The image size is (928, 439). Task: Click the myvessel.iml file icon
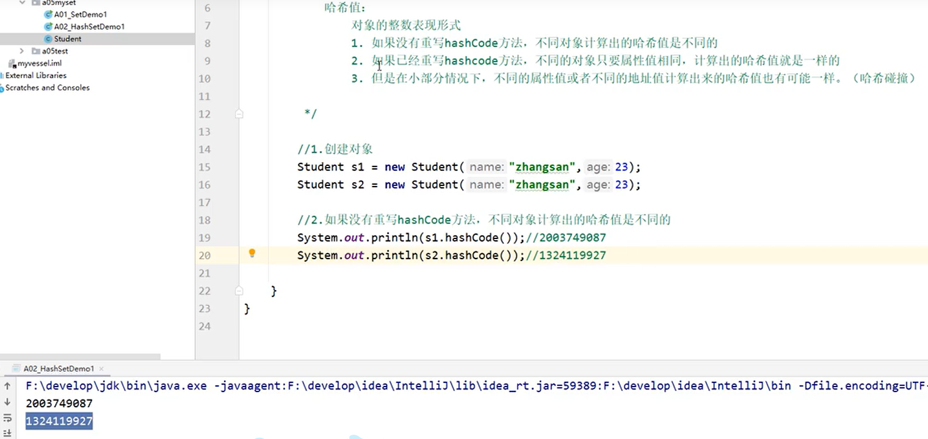pyautogui.click(x=12, y=63)
